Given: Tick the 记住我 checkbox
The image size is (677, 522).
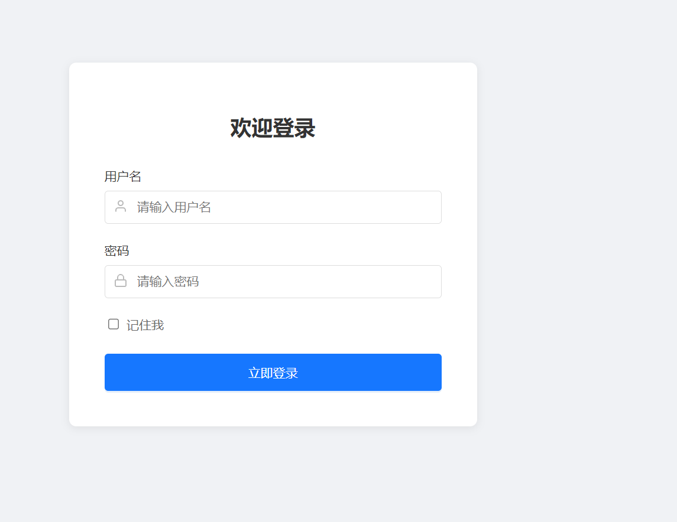Looking at the screenshot, I should [x=114, y=324].
